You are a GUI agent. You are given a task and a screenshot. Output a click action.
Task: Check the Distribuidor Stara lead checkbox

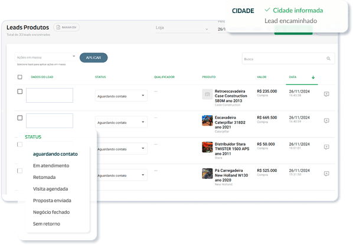point(20,144)
